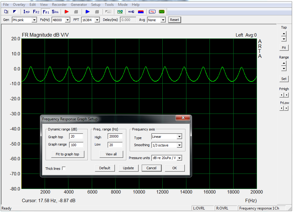This screenshot has height=212, width=293.
Task: Click the black-white triangle toolbar icon
Action: click(15, 12)
